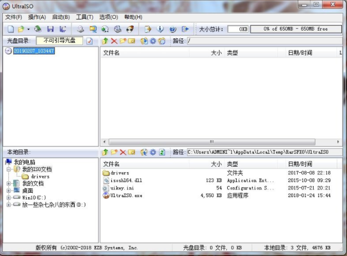Image resolution: width=347 pixels, height=256 pixels.
Task: Click the Add files icon in main toolbar
Action: [147, 29]
